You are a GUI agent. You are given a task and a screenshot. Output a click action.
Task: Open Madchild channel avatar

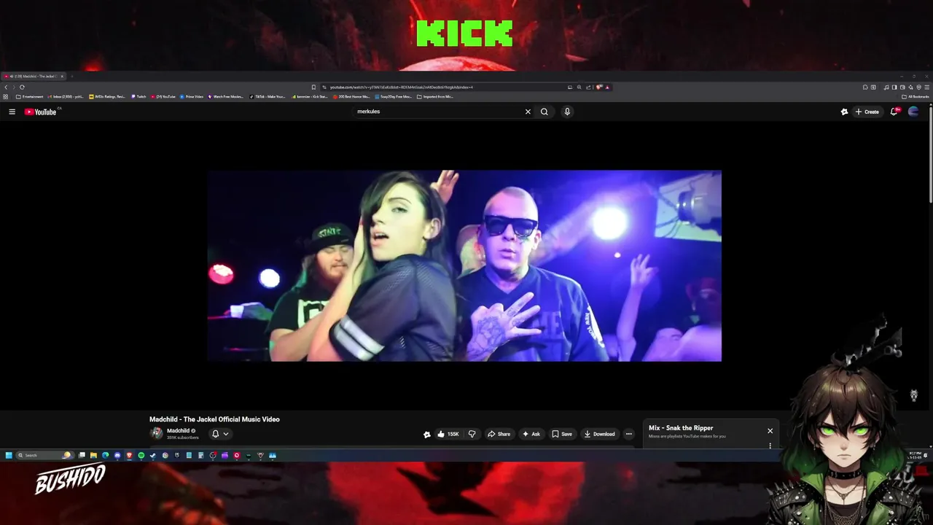[156, 433]
